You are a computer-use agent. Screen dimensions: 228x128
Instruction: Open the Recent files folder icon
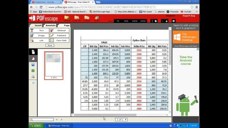(87, 18)
